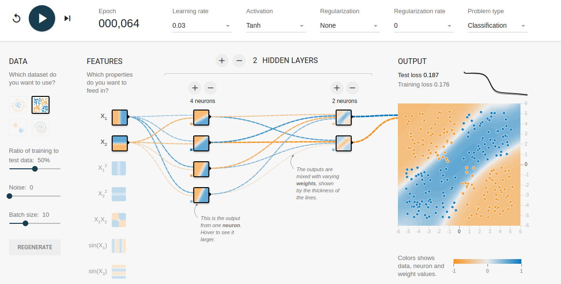Image resolution: width=561 pixels, height=284 pixels.
Task: Click the X1 feature thumbnail
Action: click(119, 117)
